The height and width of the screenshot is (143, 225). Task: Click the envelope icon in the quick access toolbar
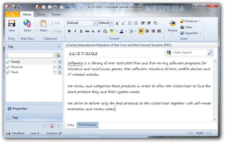62,7
